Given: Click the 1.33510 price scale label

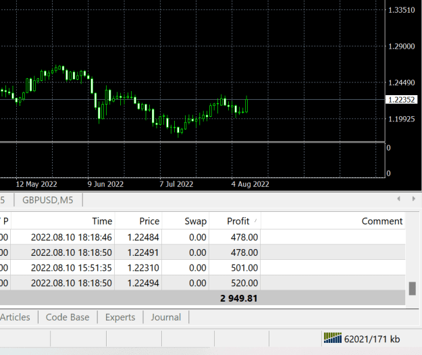Looking at the screenshot, I should (x=402, y=10).
